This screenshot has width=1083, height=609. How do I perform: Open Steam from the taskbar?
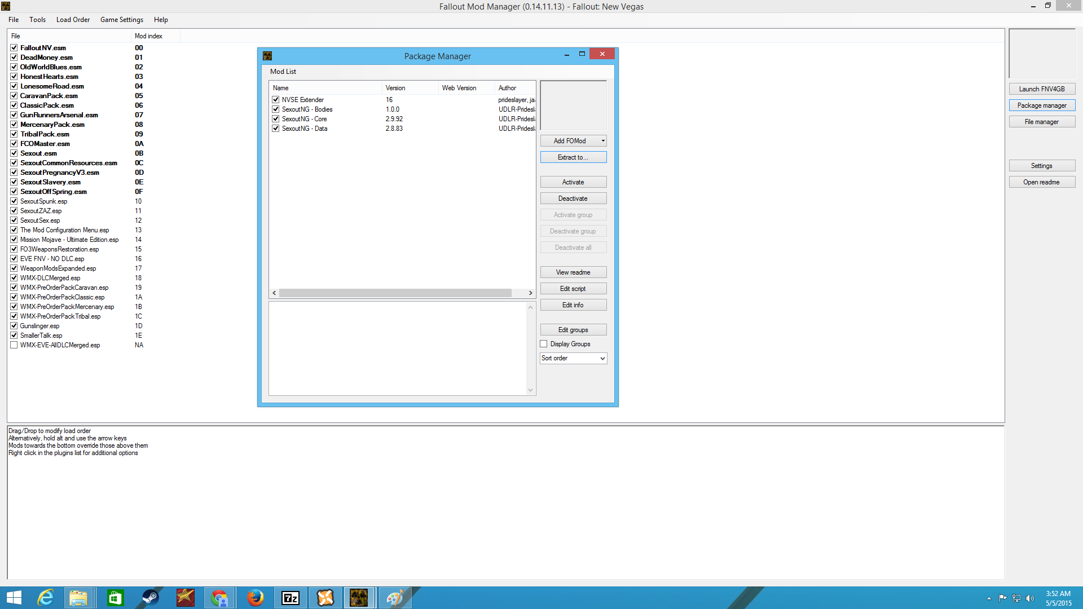pyautogui.click(x=150, y=598)
